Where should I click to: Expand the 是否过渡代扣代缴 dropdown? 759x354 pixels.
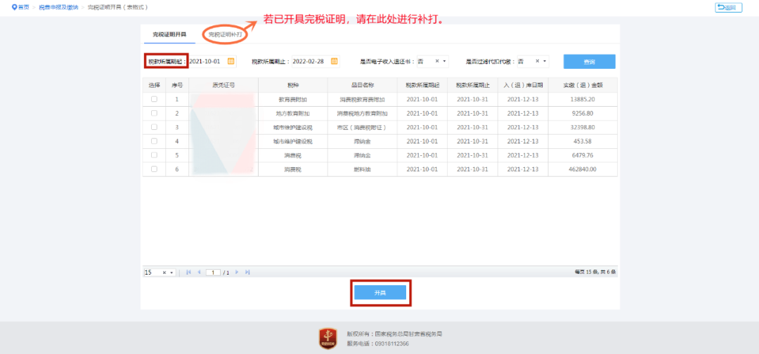(545, 61)
